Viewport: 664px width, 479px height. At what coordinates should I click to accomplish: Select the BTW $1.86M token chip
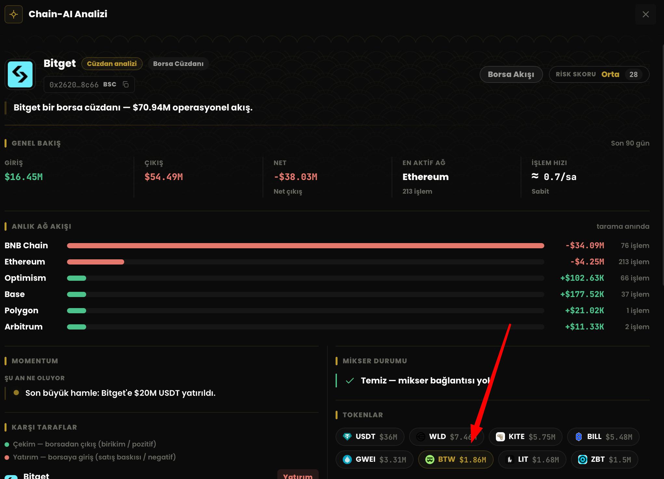pyautogui.click(x=456, y=460)
